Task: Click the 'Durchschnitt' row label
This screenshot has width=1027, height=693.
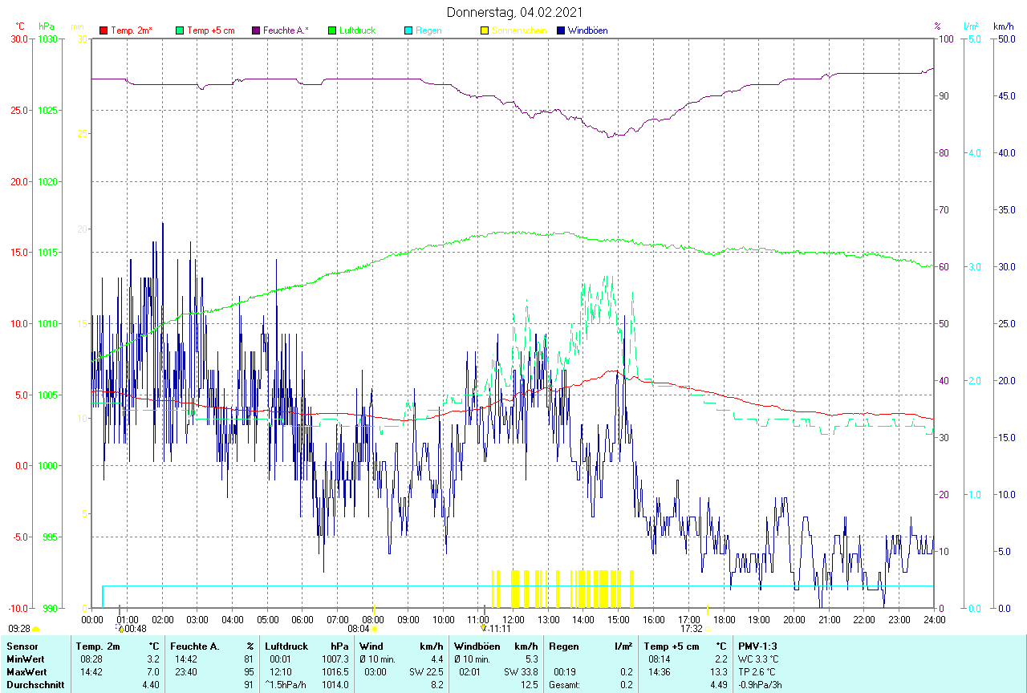Action: pyautogui.click(x=34, y=684)
